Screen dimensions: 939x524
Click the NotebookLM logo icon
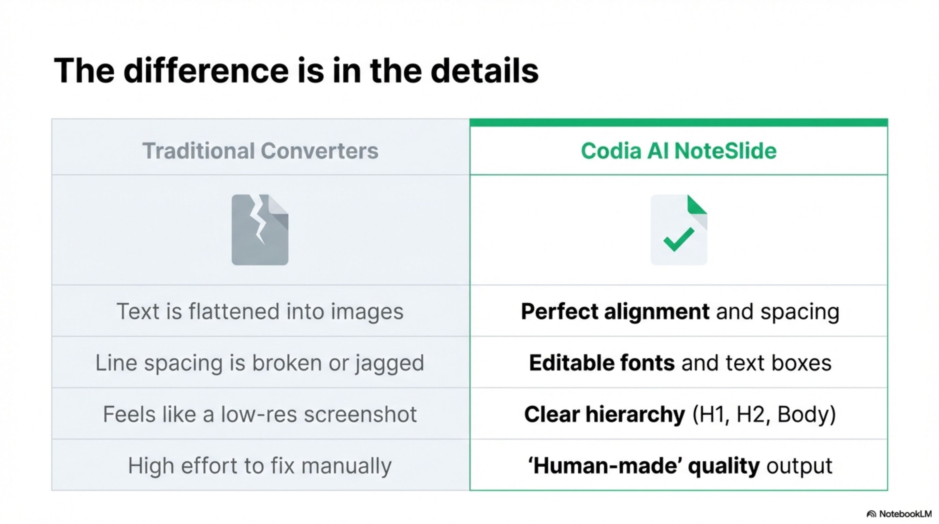(x=871, y=514)
